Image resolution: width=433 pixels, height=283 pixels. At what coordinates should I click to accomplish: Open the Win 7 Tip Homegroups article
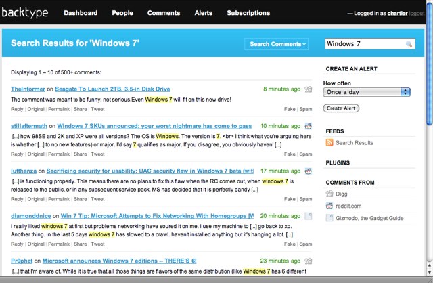(157, 216)
